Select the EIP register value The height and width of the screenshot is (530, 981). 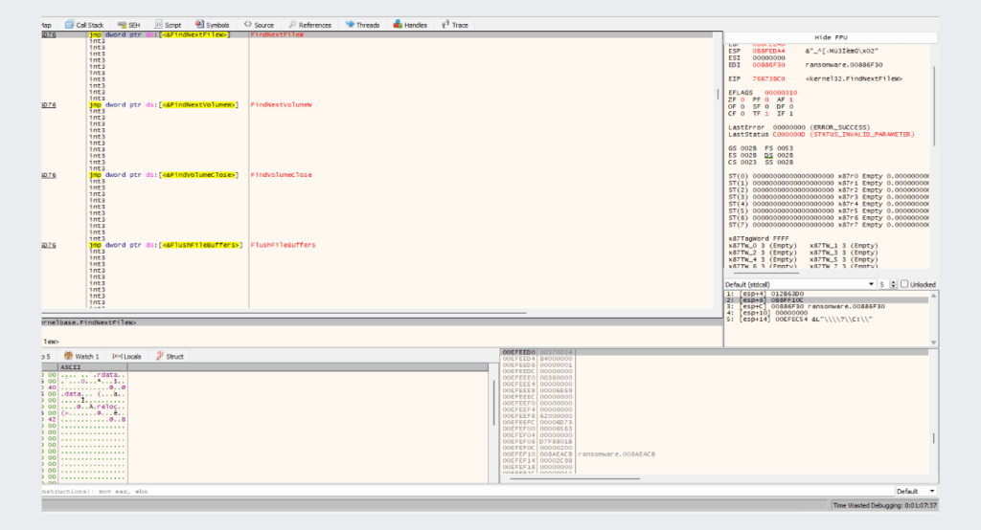pyautogui.click(x=768, y=78)
